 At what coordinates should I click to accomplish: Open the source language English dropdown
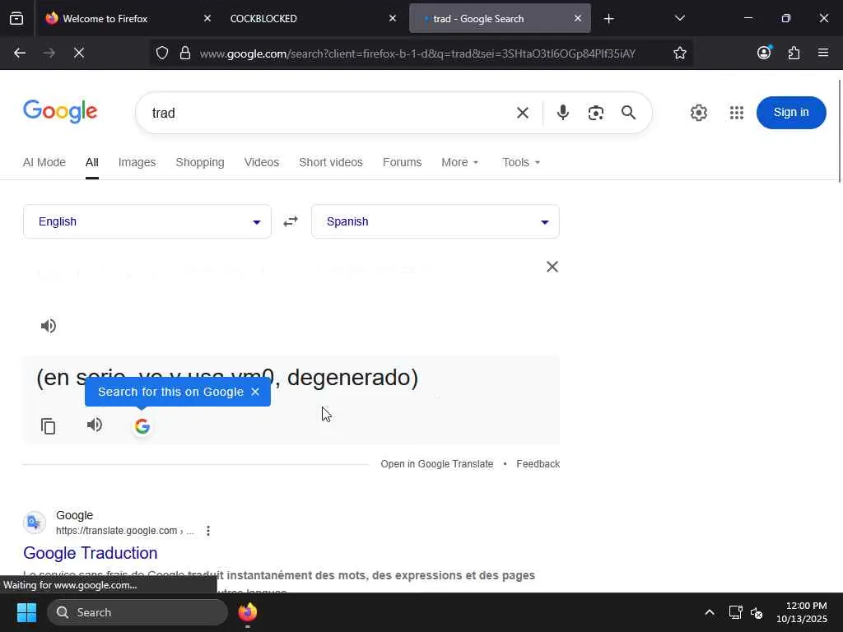(147, 221)
